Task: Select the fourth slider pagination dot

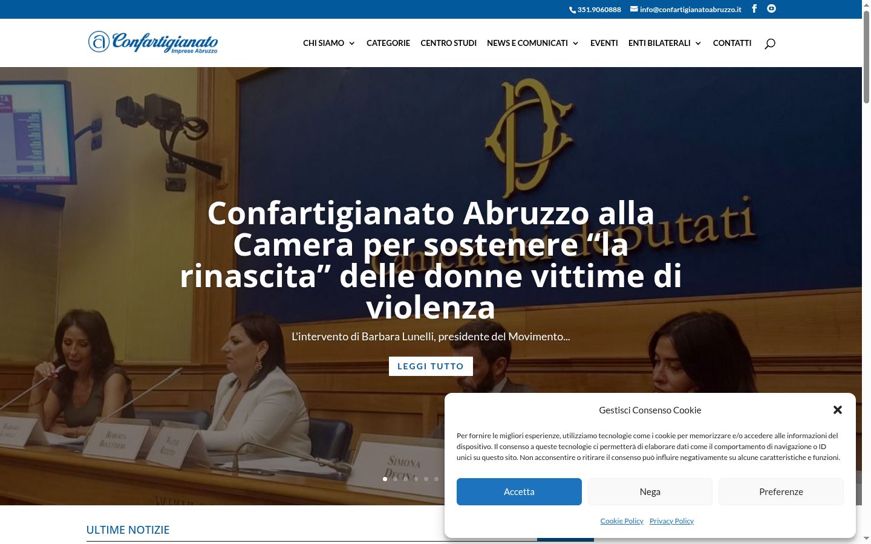Action: 416,479
